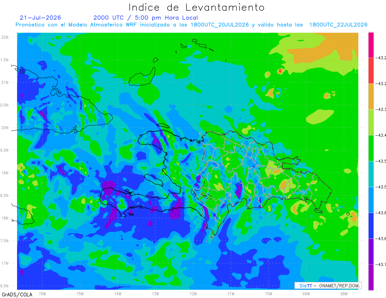Click the "74W" longitude label
Image resolution: width=386 pixels, height=298 pixels.
117,293
